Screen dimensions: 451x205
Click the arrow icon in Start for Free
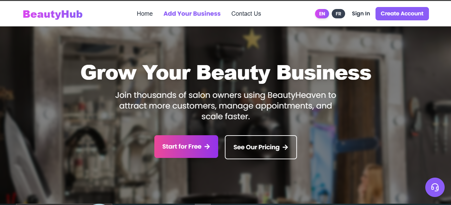pos(207,147)
